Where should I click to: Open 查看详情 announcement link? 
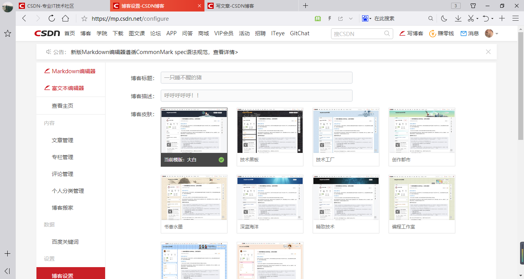point(226,52)
